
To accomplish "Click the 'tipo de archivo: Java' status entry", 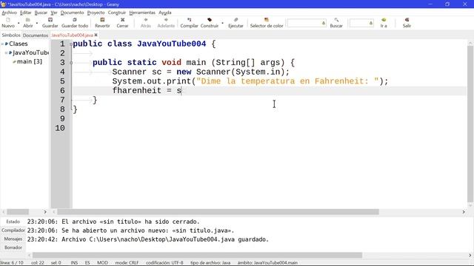I will click(x=210, y=263).
